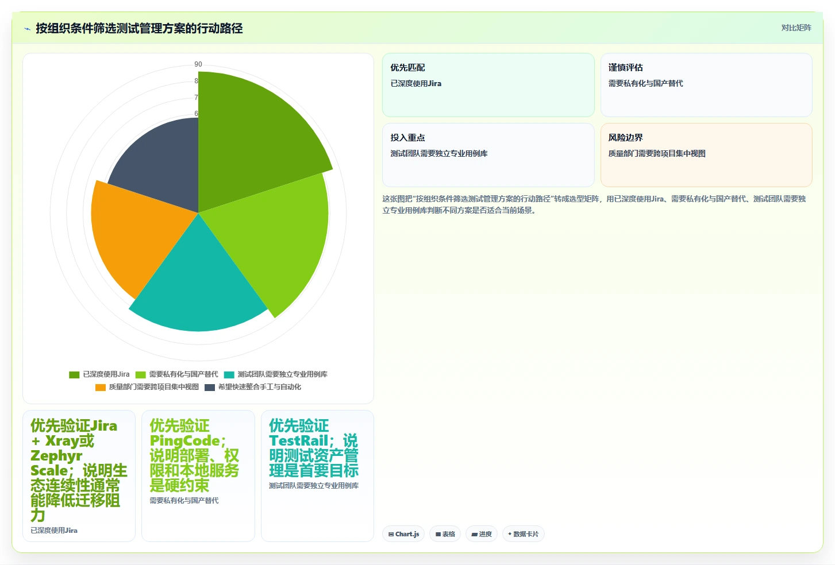This screenshot has height=565, width=835.
Task: Click the 表格 tag
Action: click(445, 534)
